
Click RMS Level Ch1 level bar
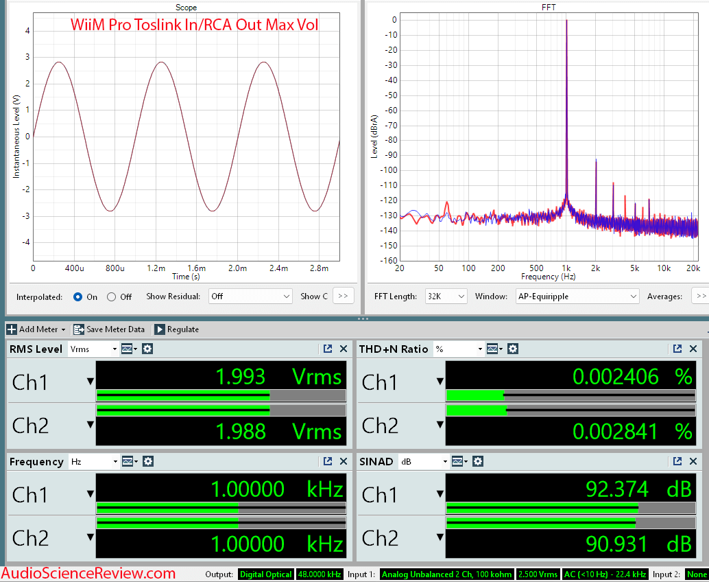[221, 395]
